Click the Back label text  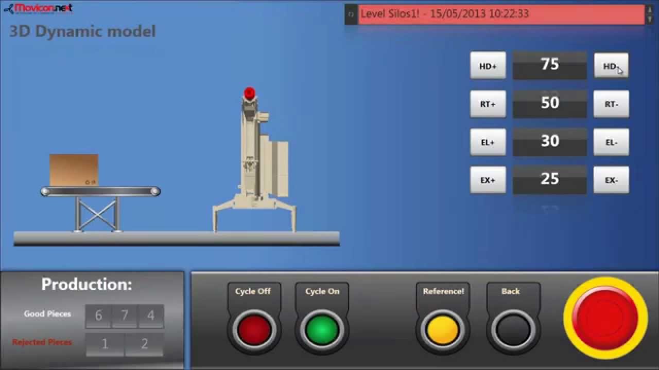tap(511, 291)
